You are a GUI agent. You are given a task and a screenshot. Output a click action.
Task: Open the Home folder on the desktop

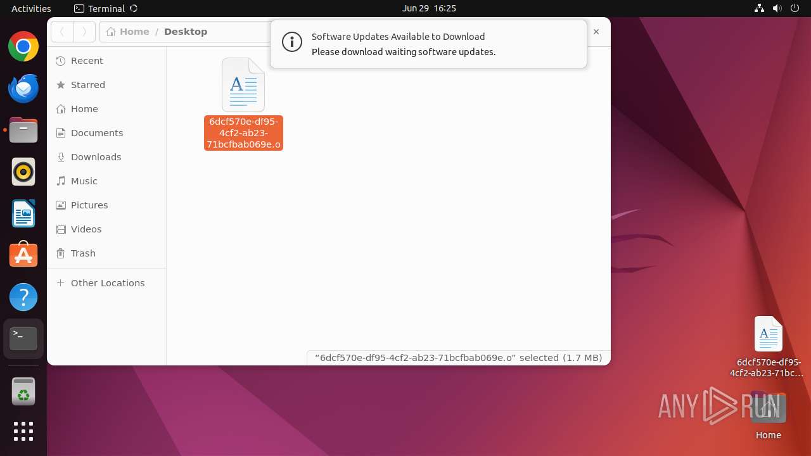point(768,408)
